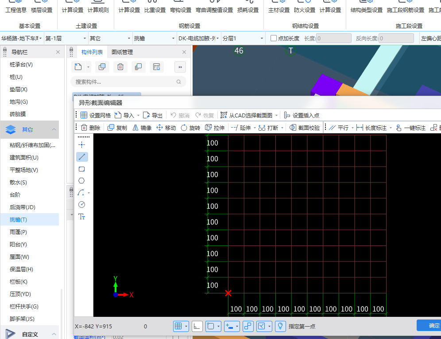Click 计算规则 ribbon button
The height and width of the screenshot is (339, 441).
click(x=98, y=7)
